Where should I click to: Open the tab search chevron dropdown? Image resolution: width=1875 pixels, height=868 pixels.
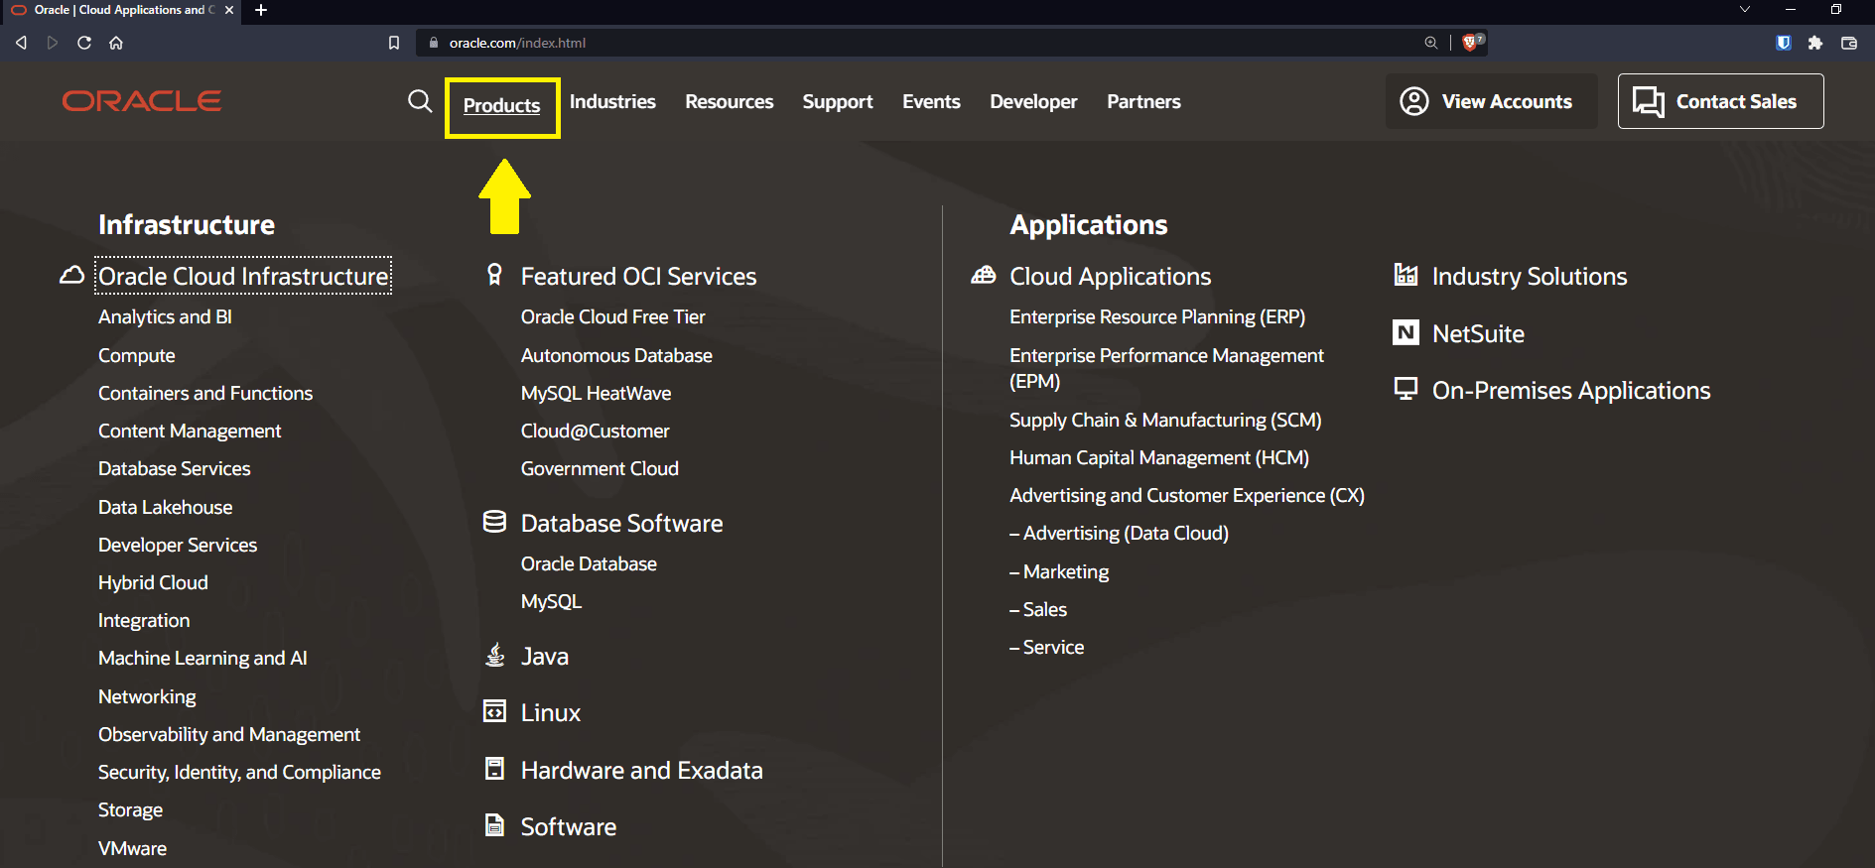[1745, 10]
